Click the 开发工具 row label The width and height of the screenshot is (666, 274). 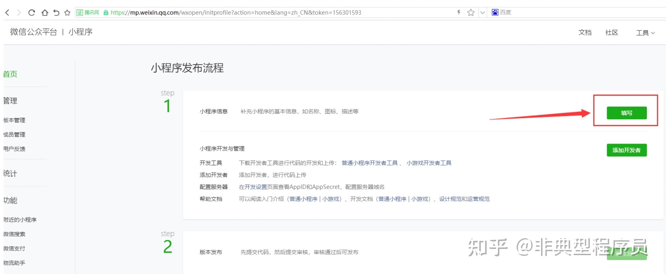211,163
